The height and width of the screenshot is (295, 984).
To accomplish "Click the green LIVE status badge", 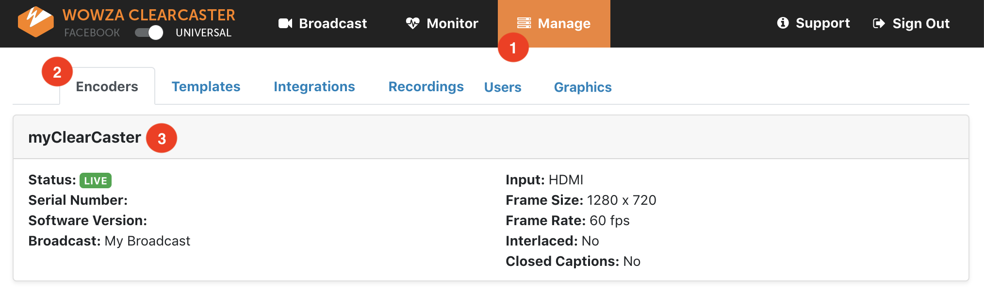I will tap(96, 180).
